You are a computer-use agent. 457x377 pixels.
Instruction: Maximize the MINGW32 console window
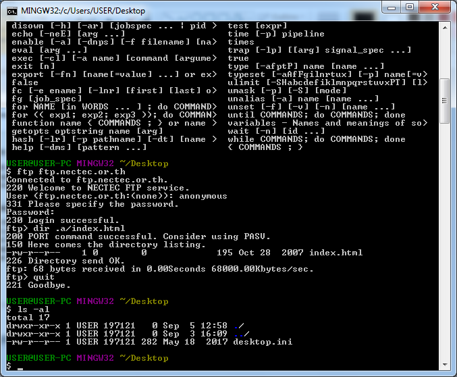pos(406,8)
